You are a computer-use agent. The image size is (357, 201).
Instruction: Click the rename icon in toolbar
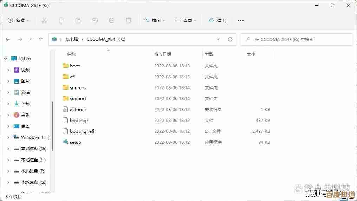tap(95, 20)
